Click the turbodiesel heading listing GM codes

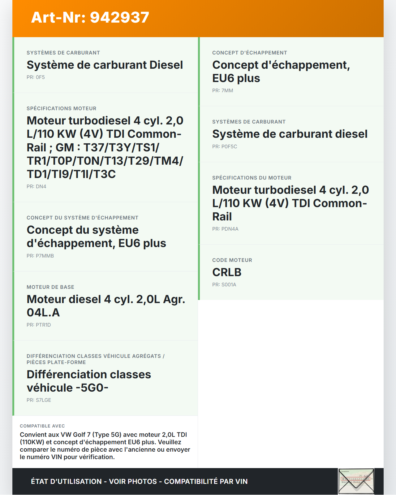[105, 147]
